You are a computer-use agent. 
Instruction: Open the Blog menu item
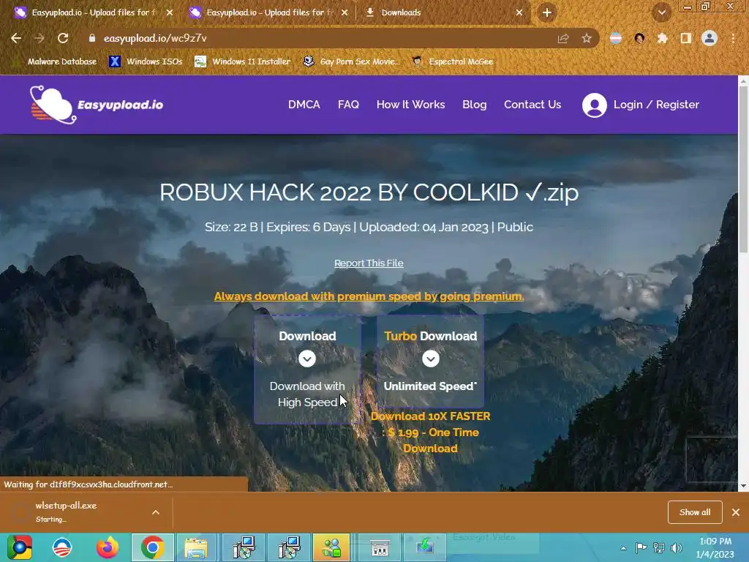(x=474, y=105)
